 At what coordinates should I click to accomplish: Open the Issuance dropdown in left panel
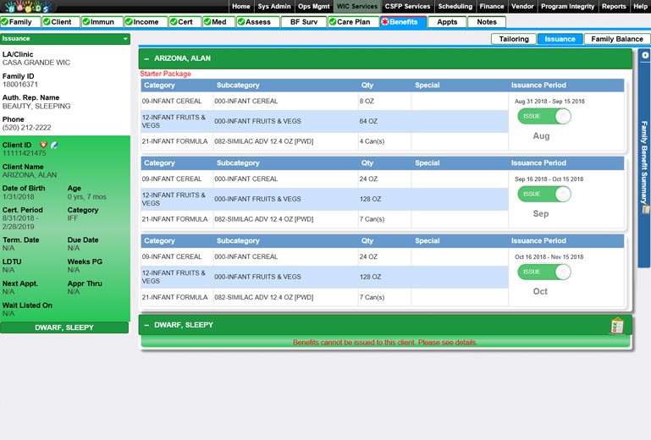[x=125, y=39]
